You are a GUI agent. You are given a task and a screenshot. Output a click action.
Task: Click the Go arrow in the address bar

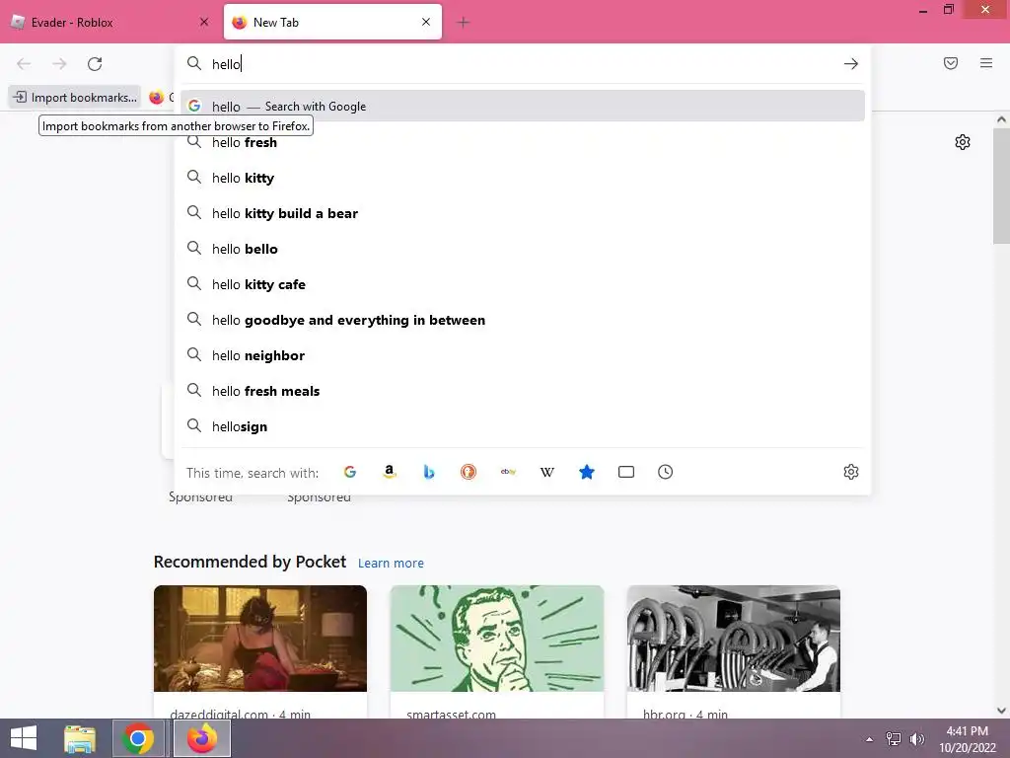point(851,64)
